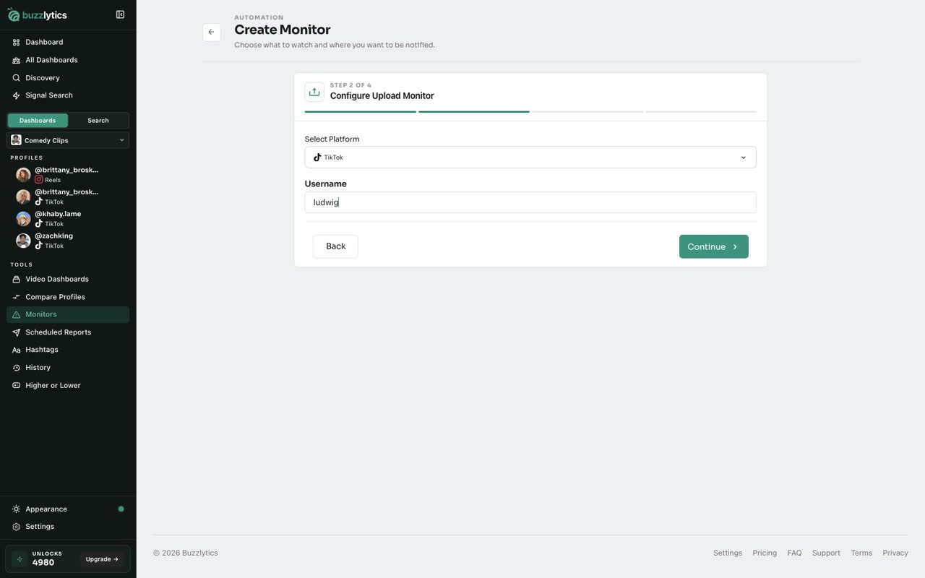The height and width of the screenshot is (578, 925).
Task: Open the footer Settings link
Action: (x=728, y=553)
